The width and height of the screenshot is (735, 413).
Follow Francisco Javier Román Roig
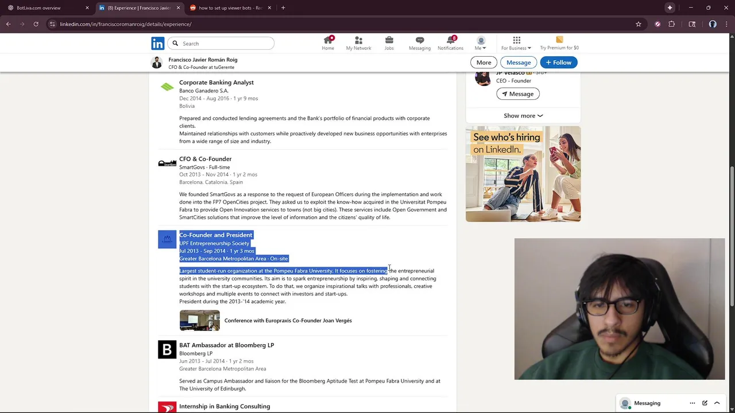559,63
